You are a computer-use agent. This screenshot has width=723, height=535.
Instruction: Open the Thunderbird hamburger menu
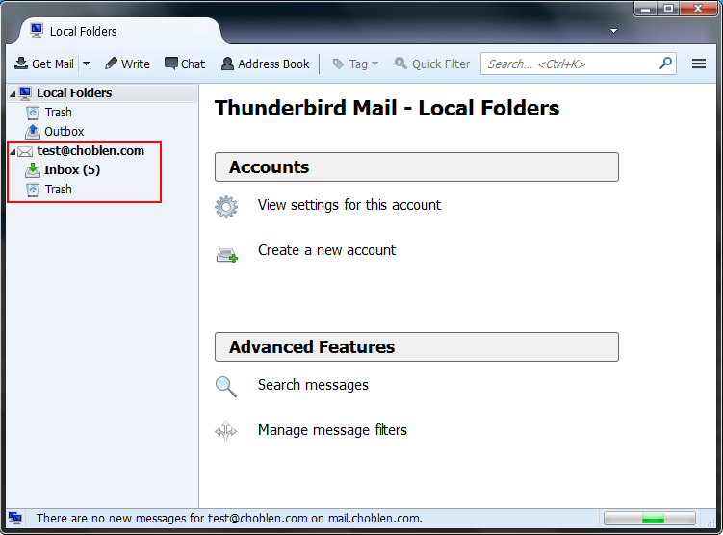point(699,64)
